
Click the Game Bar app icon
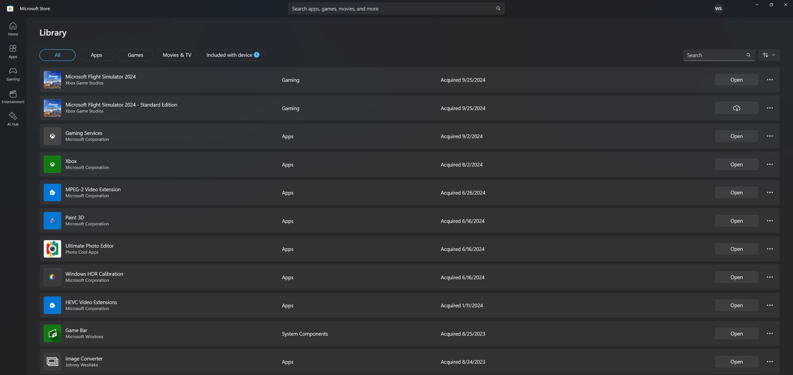point(52,334)
